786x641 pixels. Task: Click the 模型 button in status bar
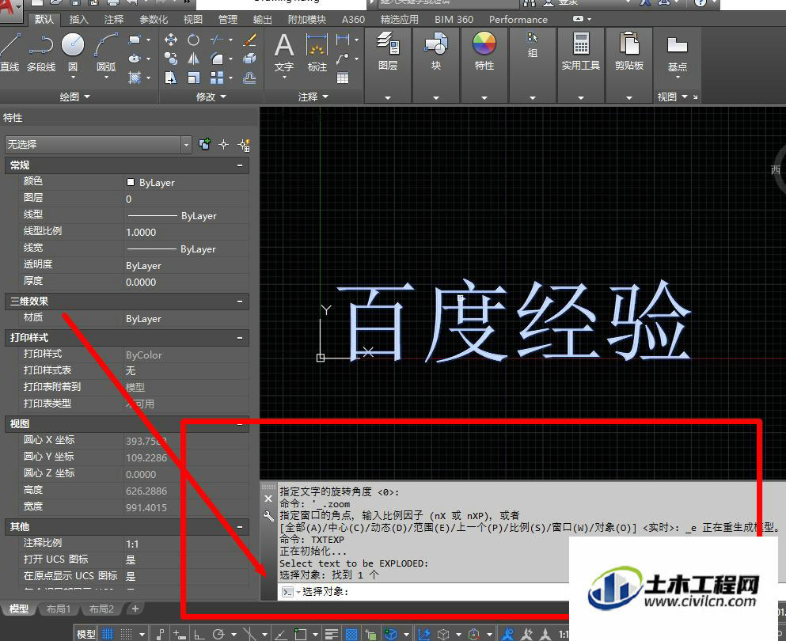click(x=85, y=634)
